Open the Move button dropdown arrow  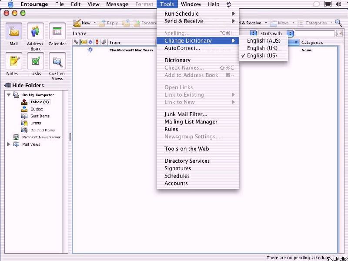pyautogui.click(x=293, y=23)
